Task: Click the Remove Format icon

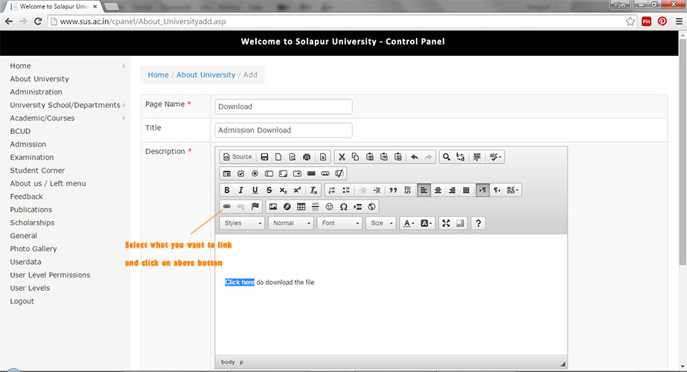Action: point(313,190)
